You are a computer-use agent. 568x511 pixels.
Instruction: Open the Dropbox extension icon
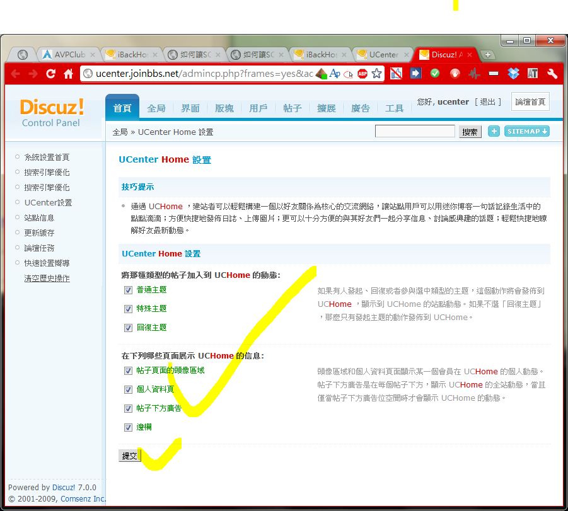coord(513,74)
